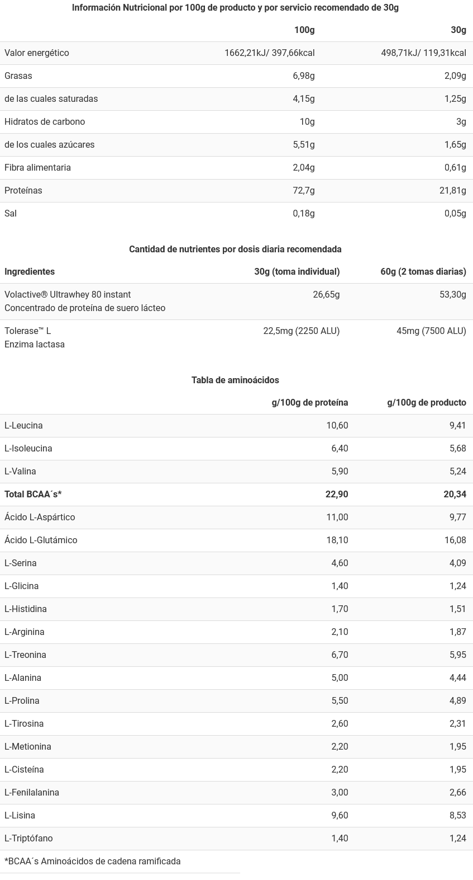Select the 'g/100g de proteína' column header
Viewport: 473px width, 880px height.
point(309,403)
